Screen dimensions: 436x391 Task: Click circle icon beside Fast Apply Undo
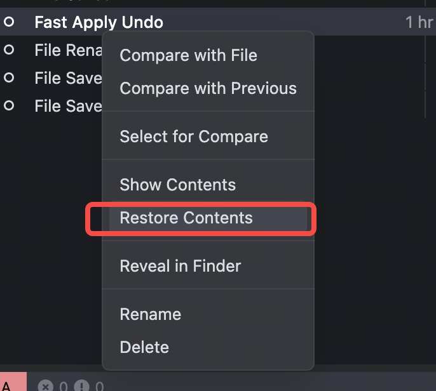click(9, 22)
